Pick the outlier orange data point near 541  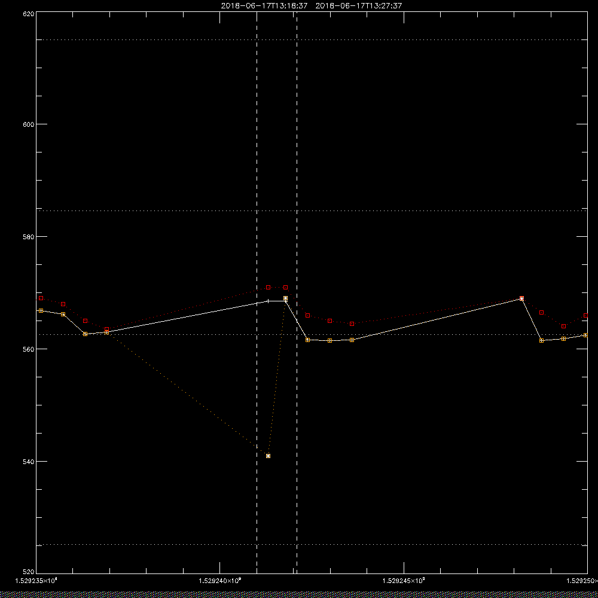click(x=268, y=456)
